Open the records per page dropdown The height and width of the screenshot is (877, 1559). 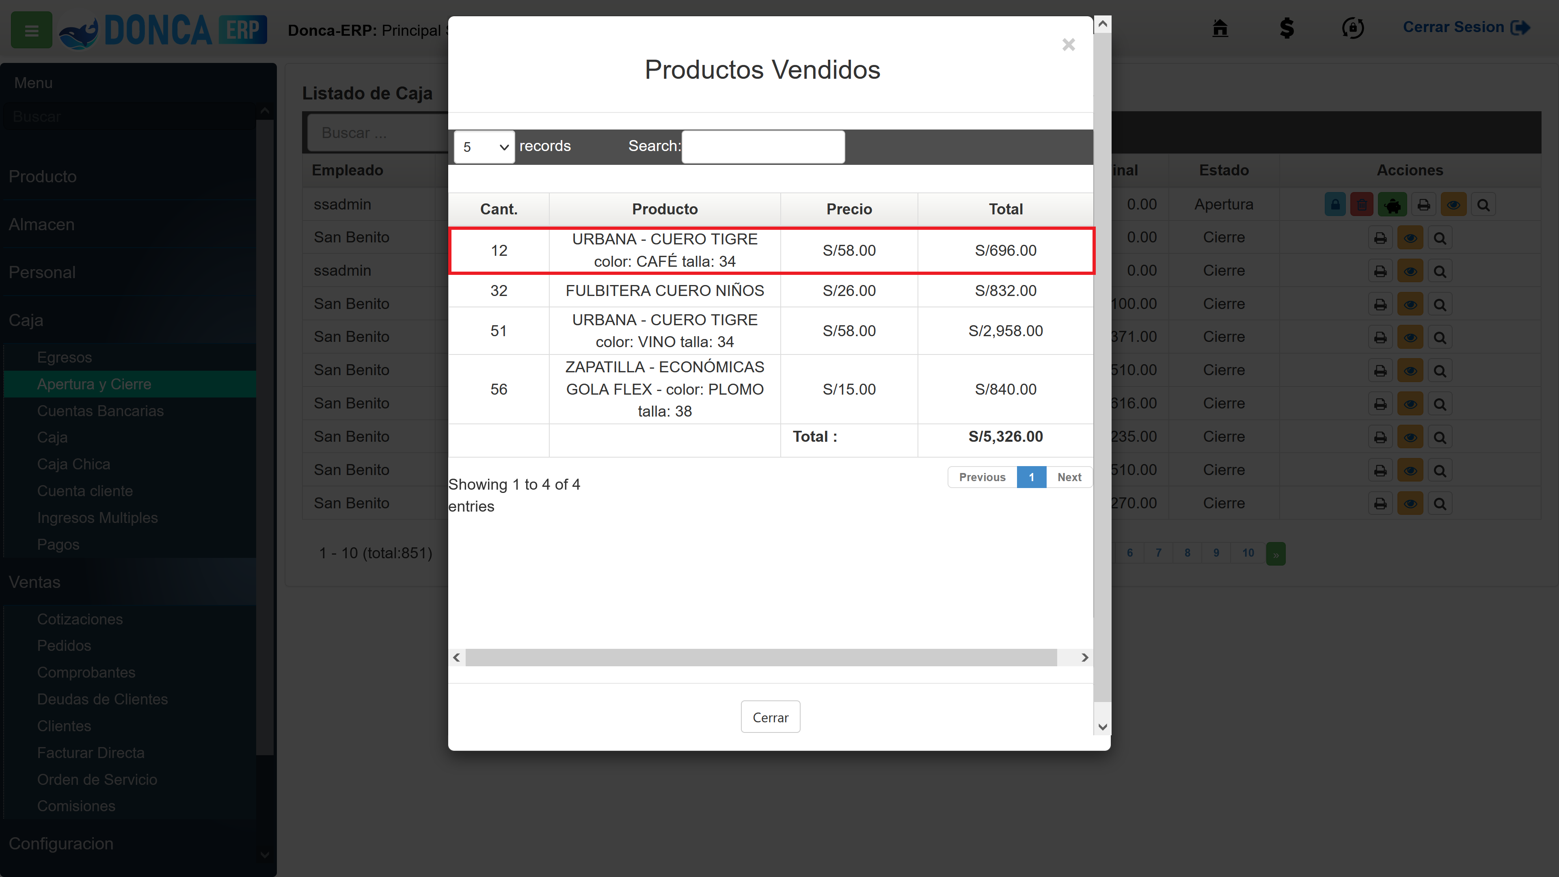(484, 147)
